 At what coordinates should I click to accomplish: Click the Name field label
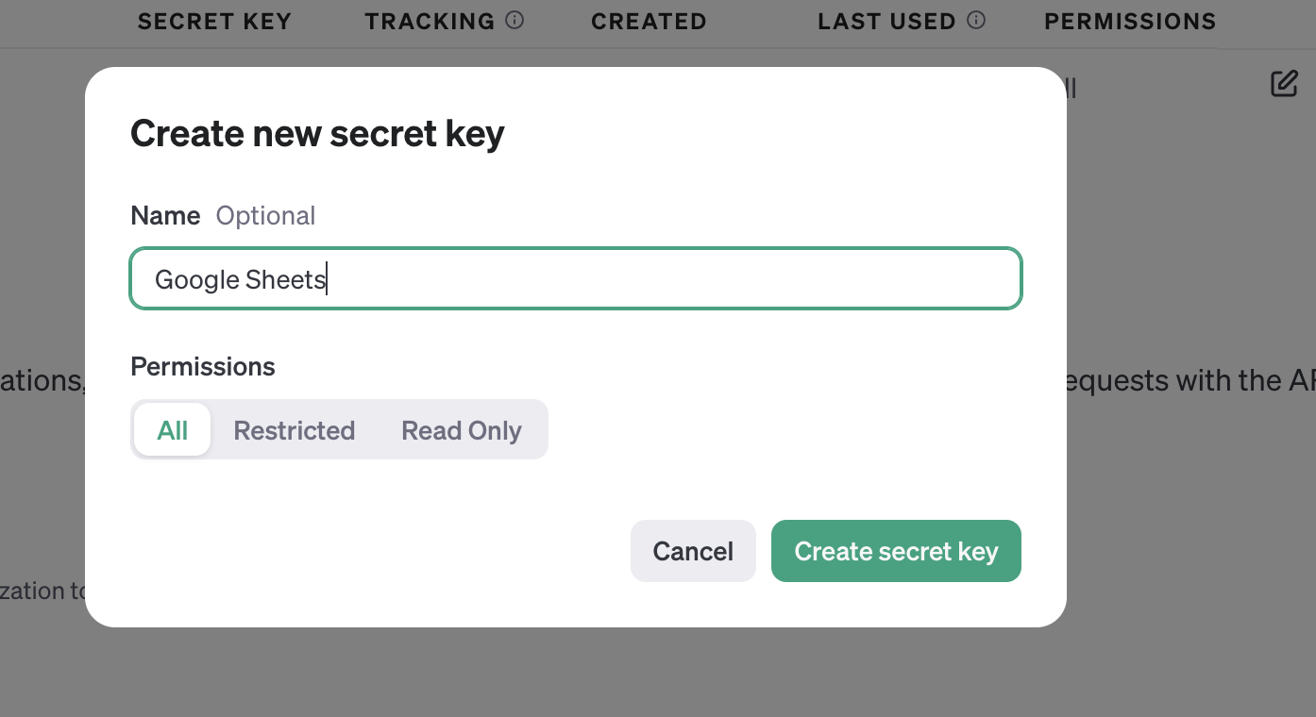pyautogui.click(x=165, y=215)
